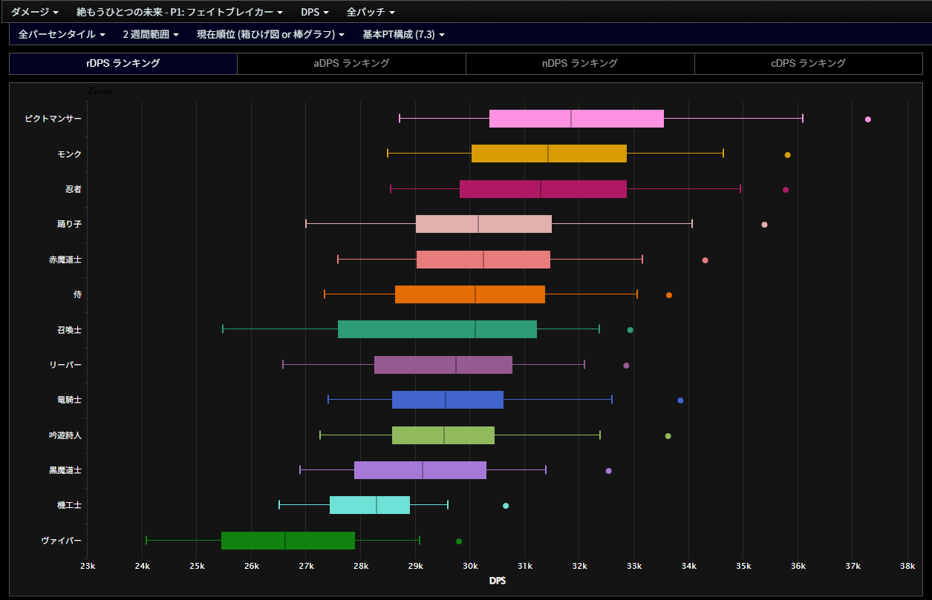Click the ピクトマンサー outlier dot
The image size is (932, 600).
(867, 119)
